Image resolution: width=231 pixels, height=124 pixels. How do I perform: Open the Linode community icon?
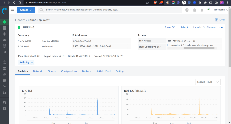pos(195,10)
